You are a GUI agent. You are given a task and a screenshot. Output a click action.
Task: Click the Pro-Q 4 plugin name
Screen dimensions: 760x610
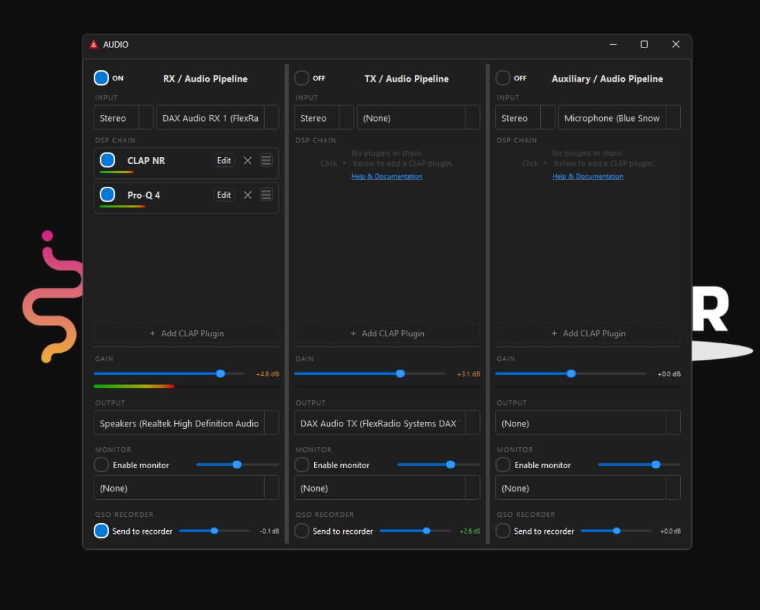(144, 195)
